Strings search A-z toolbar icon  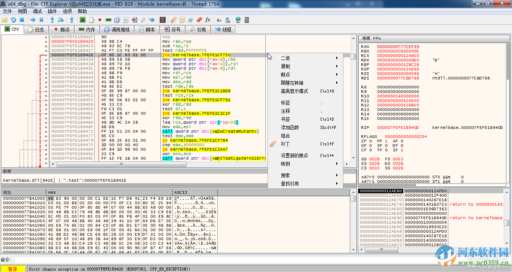(x=219, y=19)
